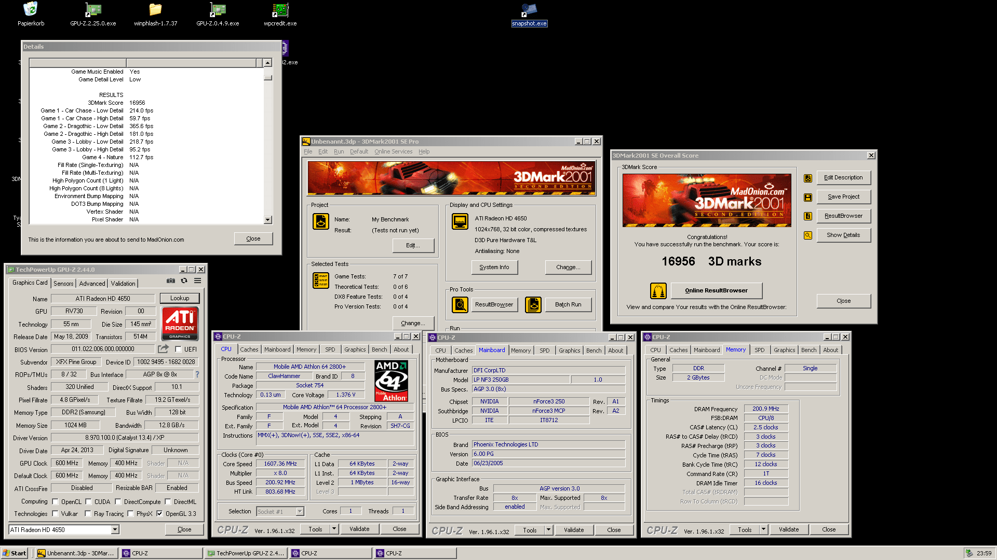The height and width of the screenshot is (560, 997).
Task: Click the Lookup button in GPU-Z
Action: click(x=180, y=298)
